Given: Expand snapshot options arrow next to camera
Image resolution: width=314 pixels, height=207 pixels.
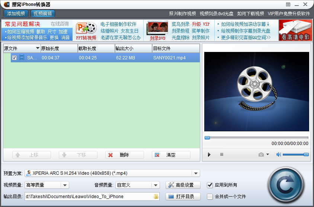Looking at the screenshot, I should click(268, 154).
